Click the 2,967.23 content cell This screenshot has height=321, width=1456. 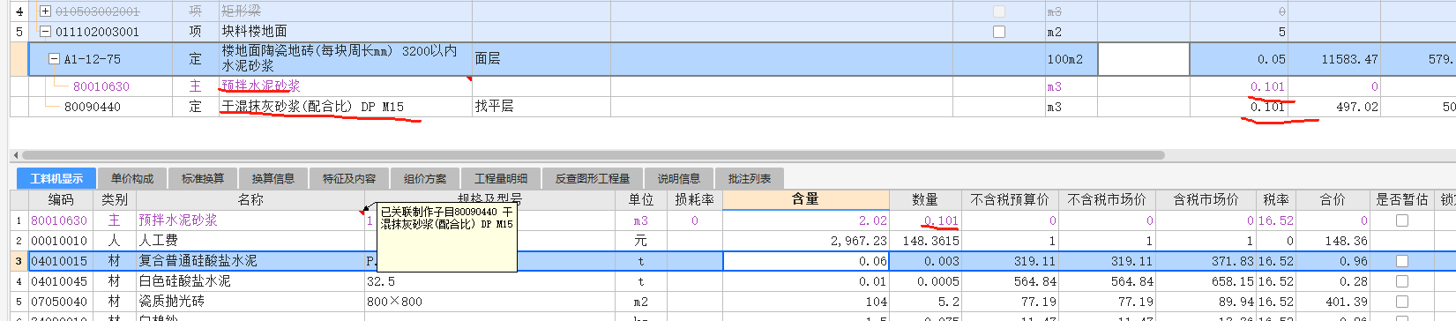(858, 241)
